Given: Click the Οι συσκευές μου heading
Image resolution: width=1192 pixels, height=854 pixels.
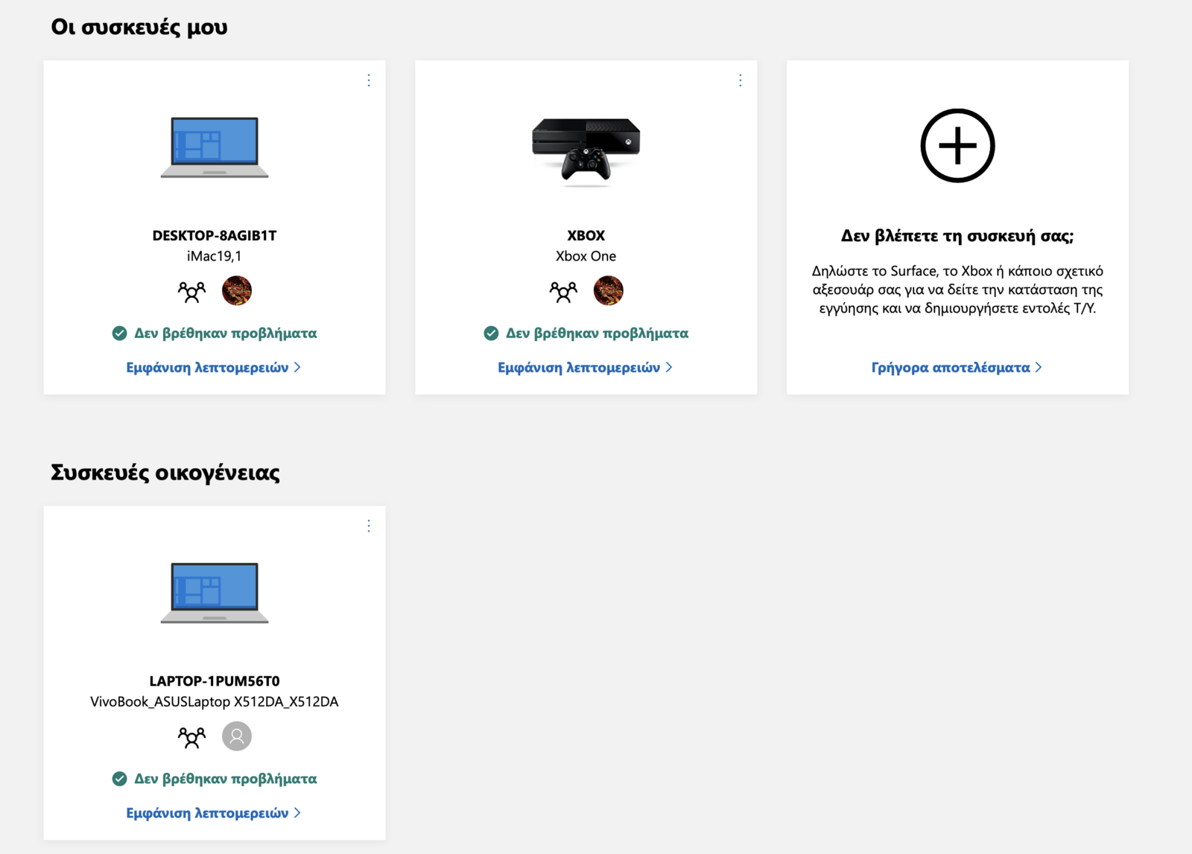Looking at the screenshot, I should pyautogui.click(x=139, y=27).
